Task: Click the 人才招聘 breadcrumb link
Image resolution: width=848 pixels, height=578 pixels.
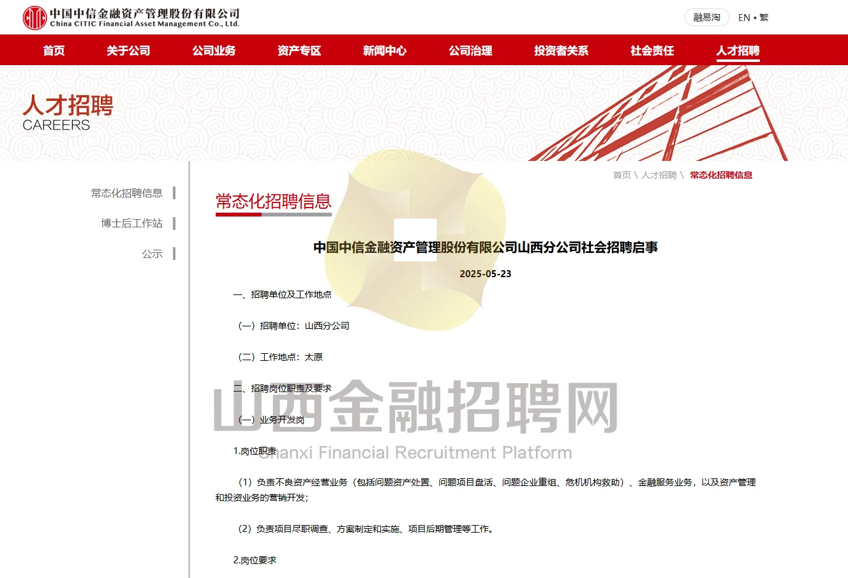Action: click(659, 175)
